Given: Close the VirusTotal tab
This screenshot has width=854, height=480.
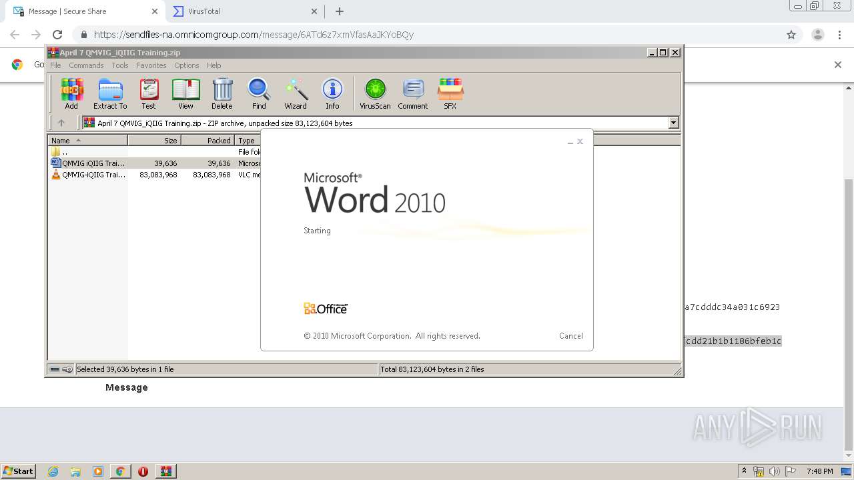Looking at the screenshot, I should click(x=314, y=11).
